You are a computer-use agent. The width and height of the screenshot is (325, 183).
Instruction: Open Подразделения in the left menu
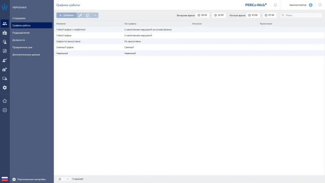(x=21, y=33)
